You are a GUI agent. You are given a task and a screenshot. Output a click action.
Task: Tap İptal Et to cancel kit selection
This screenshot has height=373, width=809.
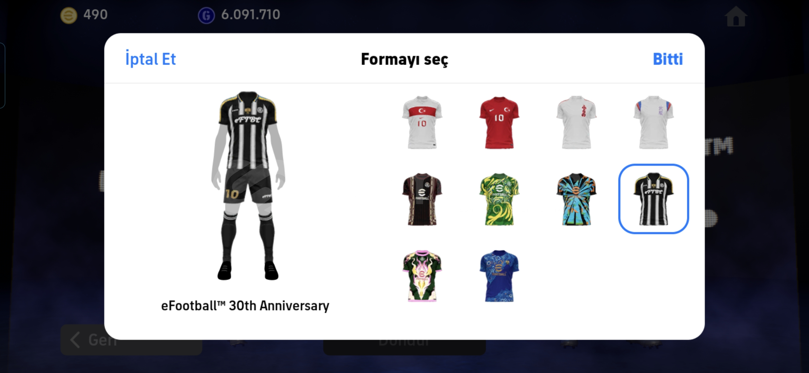point(151,59)
